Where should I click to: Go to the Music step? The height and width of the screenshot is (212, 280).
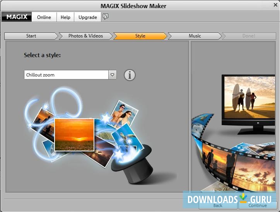point(195,36)
